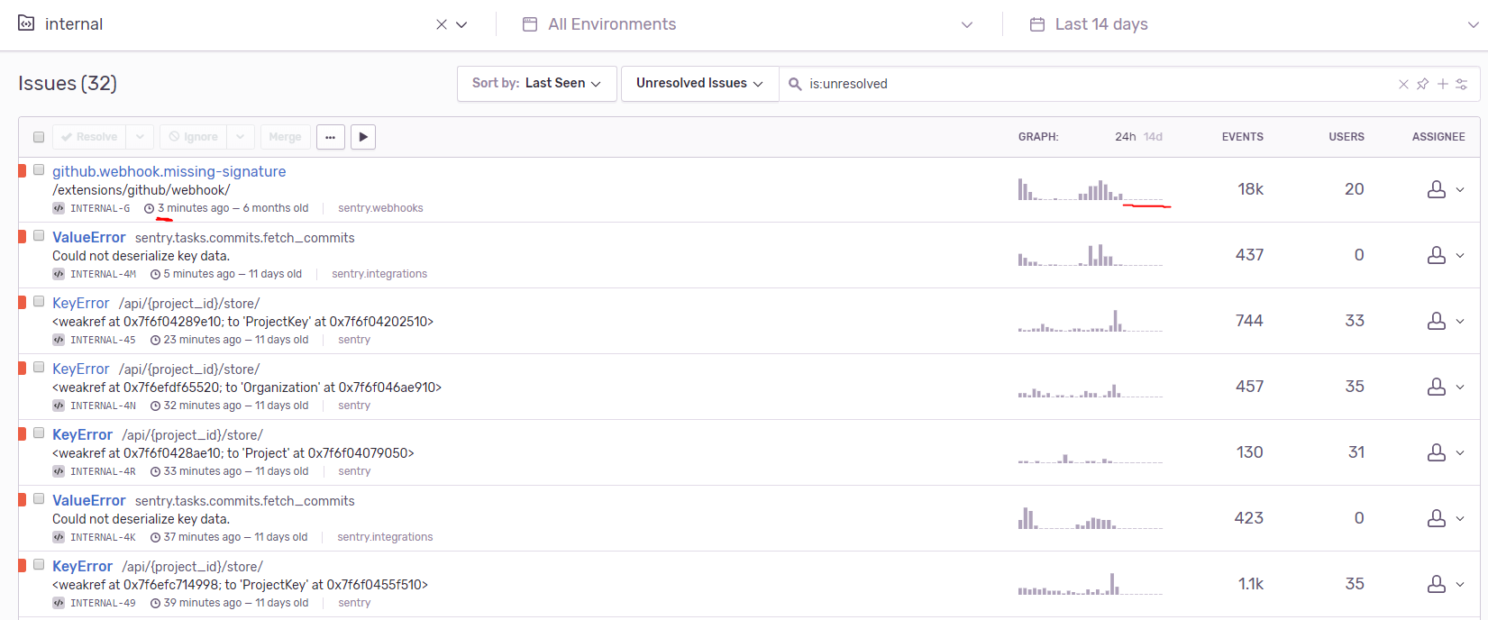Select the INTERNAL-4R KeyError checkbox
This screenshot has width=1488, height=620.
click(x=39, y=433)
